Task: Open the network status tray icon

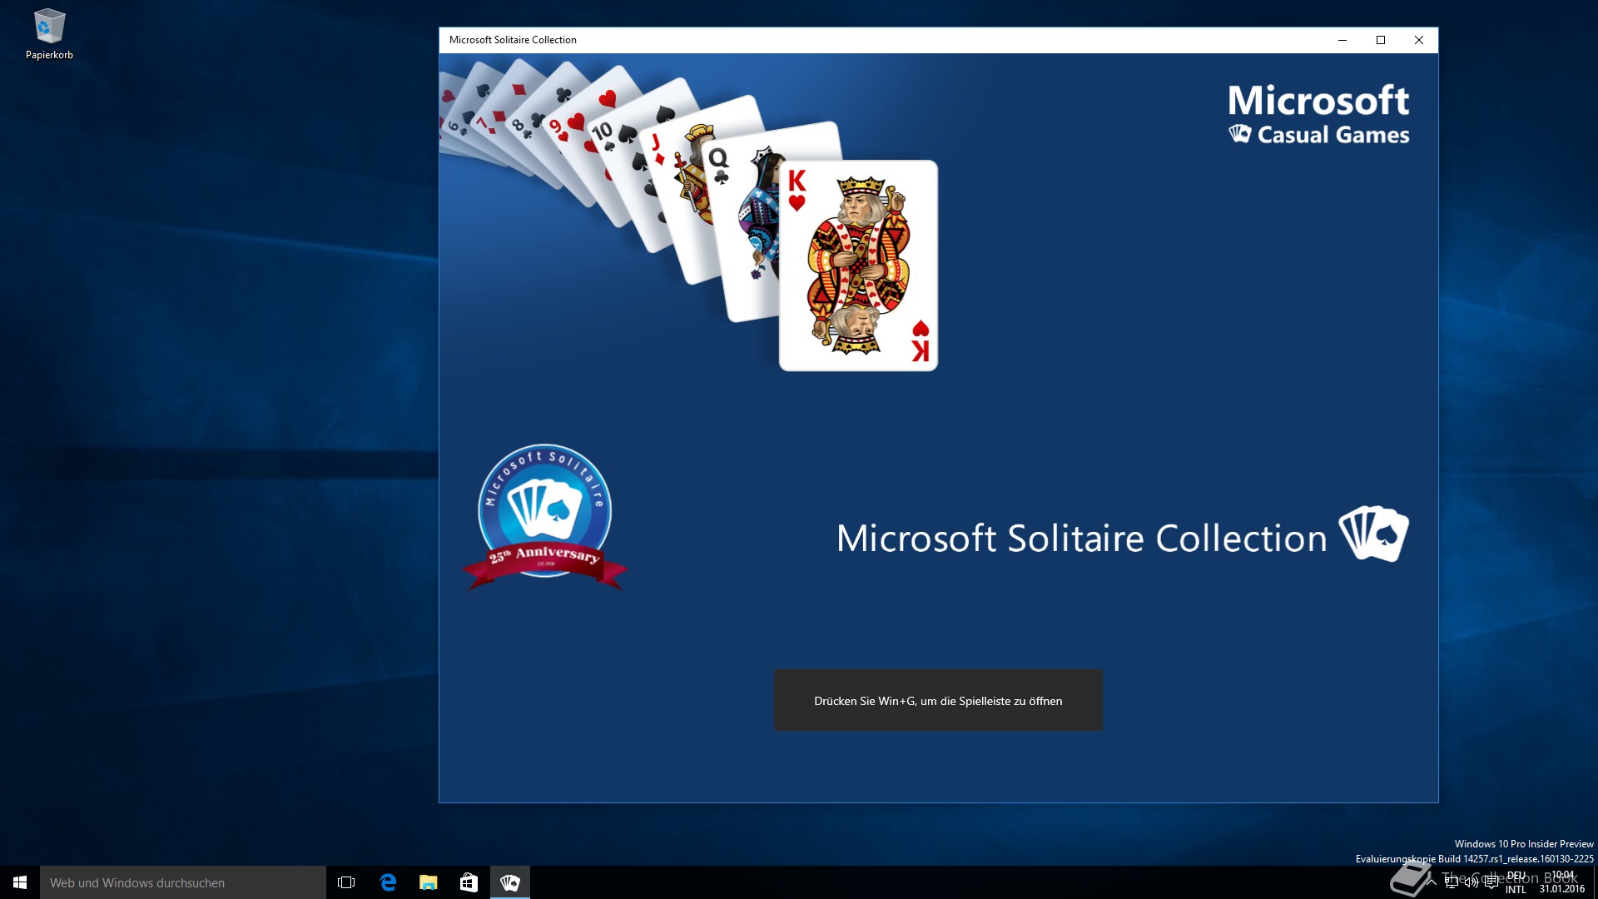Action: click(1452, 882)
